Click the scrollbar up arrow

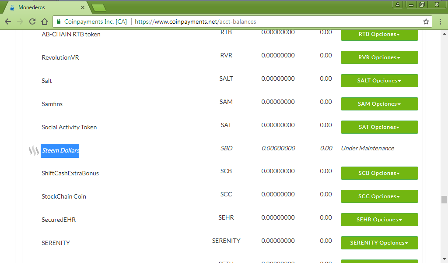click(x=444, y=34)
